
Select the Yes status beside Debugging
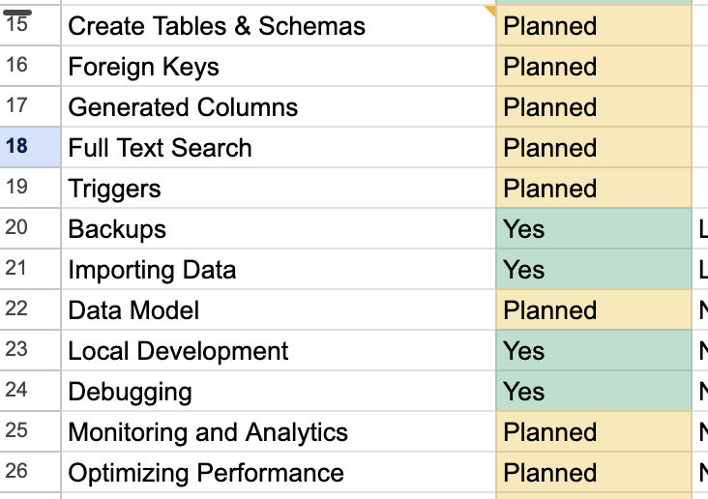(x=593, y=392)
